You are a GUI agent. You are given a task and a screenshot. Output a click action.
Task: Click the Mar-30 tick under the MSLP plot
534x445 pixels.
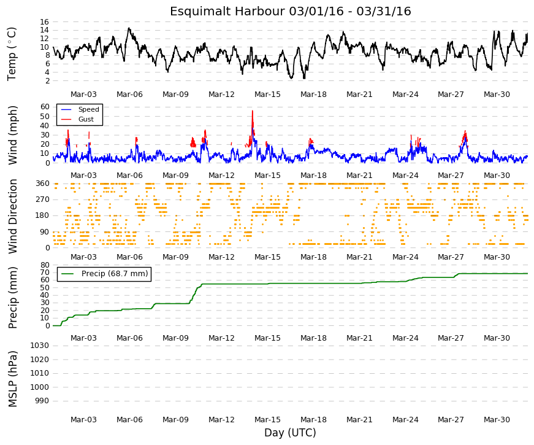click(x=497, y=420)
